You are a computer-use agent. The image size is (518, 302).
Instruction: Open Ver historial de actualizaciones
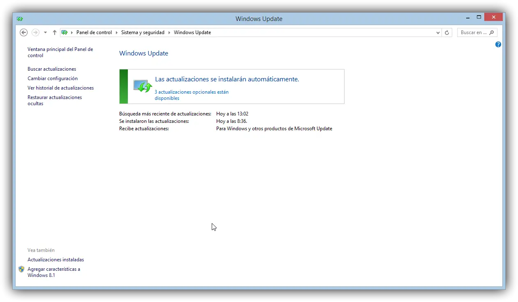pos(61,88)
